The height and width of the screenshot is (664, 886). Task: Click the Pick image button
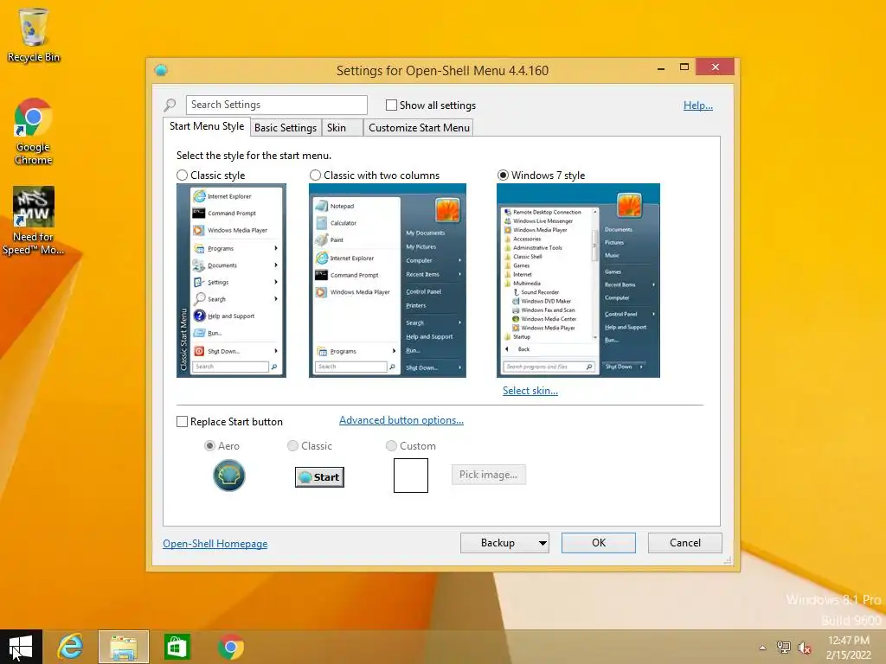point(489,475)
